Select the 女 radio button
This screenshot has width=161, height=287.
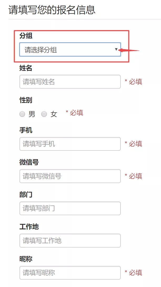[44, 114]
